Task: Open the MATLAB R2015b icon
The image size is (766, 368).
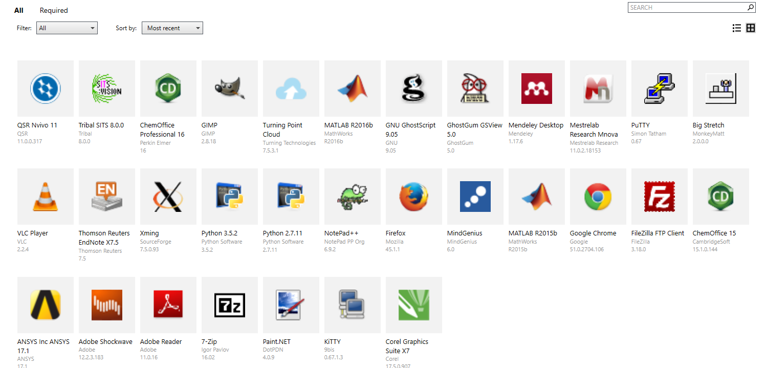Action: [x=537, y=197]
